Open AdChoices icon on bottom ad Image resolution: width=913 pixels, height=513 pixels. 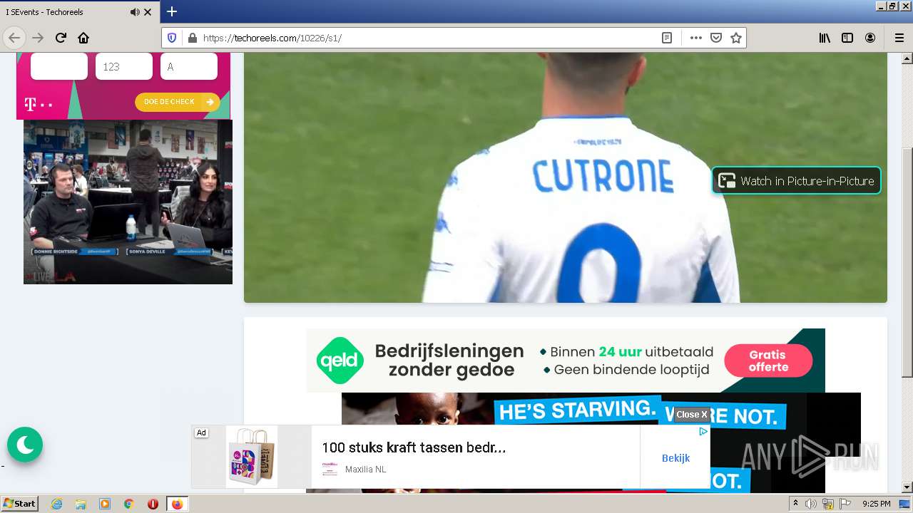[703, 431]
